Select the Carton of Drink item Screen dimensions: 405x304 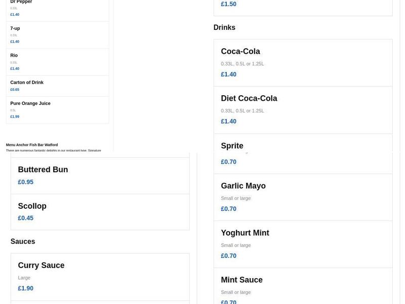coord(27,83)
